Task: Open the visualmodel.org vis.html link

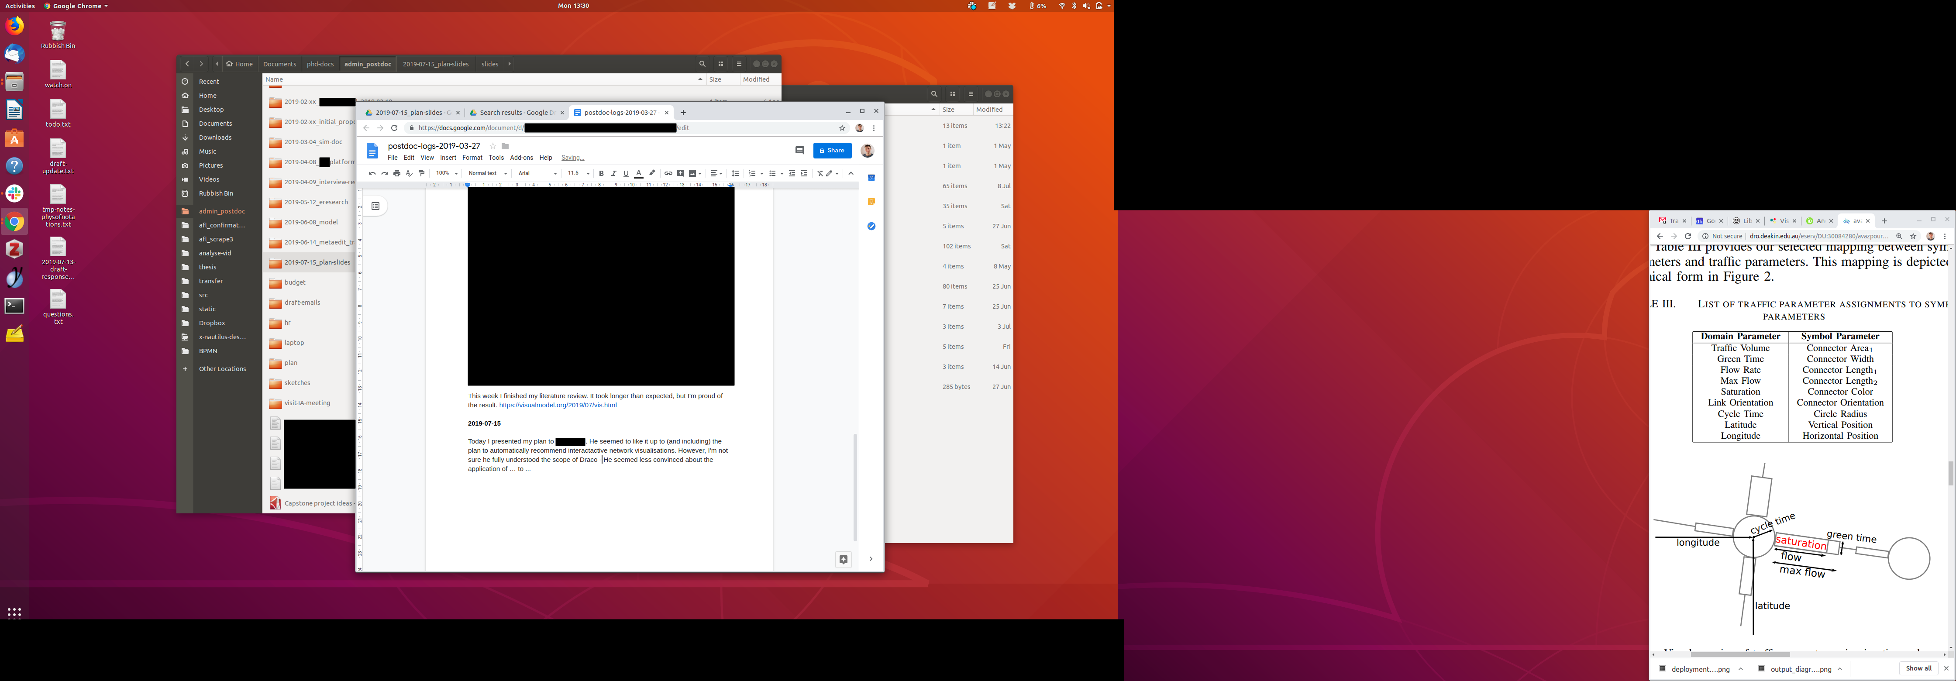Action: point(558,406)
